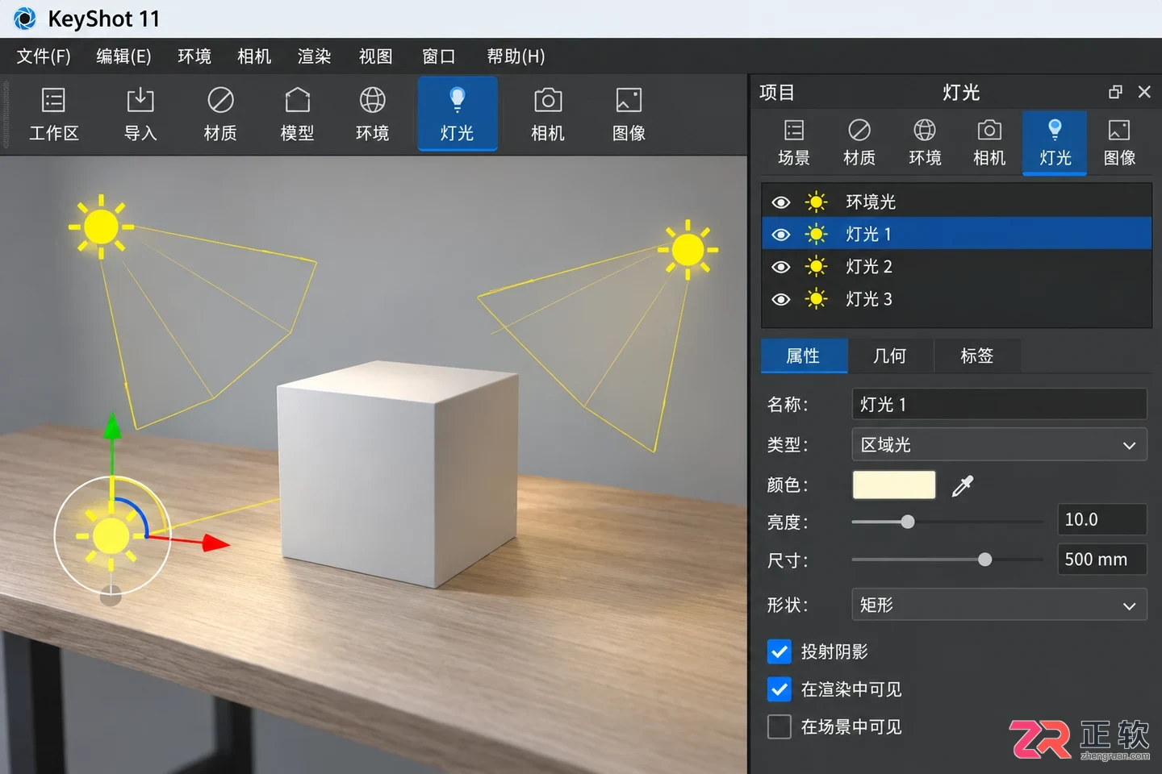This screenshot has height=774, width=1162.
Task: Switch to 材质 tab in project panel
Action: pyautogui.click(x=859, y=143)
